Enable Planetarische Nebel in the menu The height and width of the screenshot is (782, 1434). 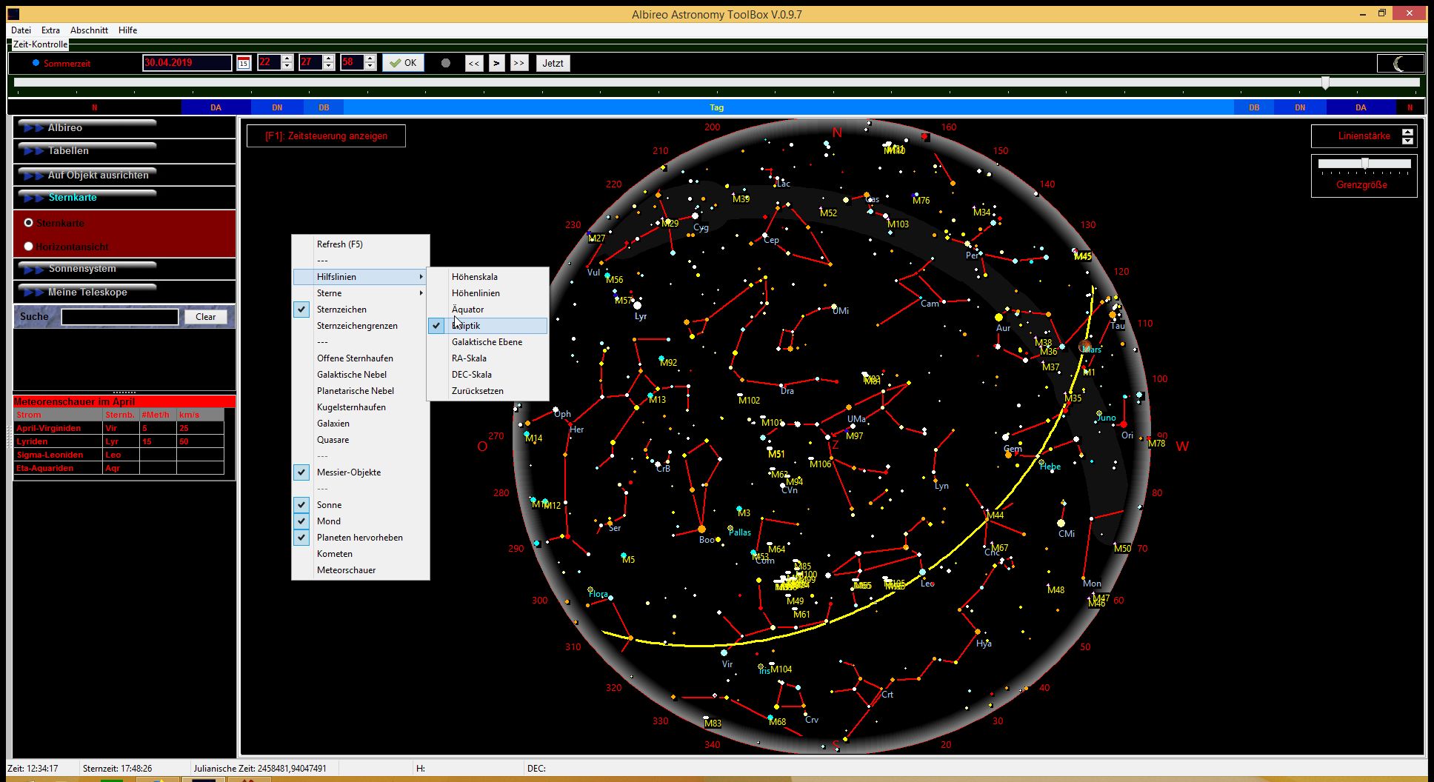pos(361,391)
